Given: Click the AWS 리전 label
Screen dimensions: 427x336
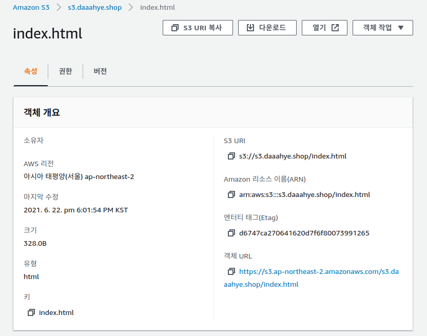Looking at the screenshot, I should point(38,164).
